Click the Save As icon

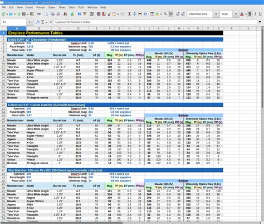tap(32, 14)
